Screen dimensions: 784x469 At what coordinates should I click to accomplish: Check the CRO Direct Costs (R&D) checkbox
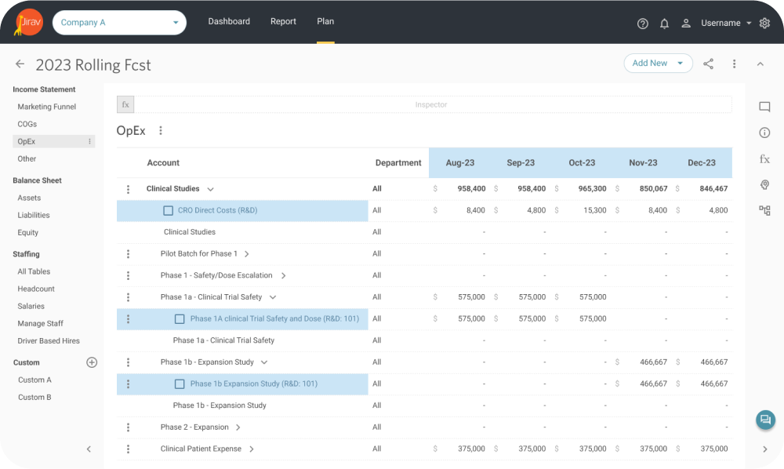click(x=168, y=211)
